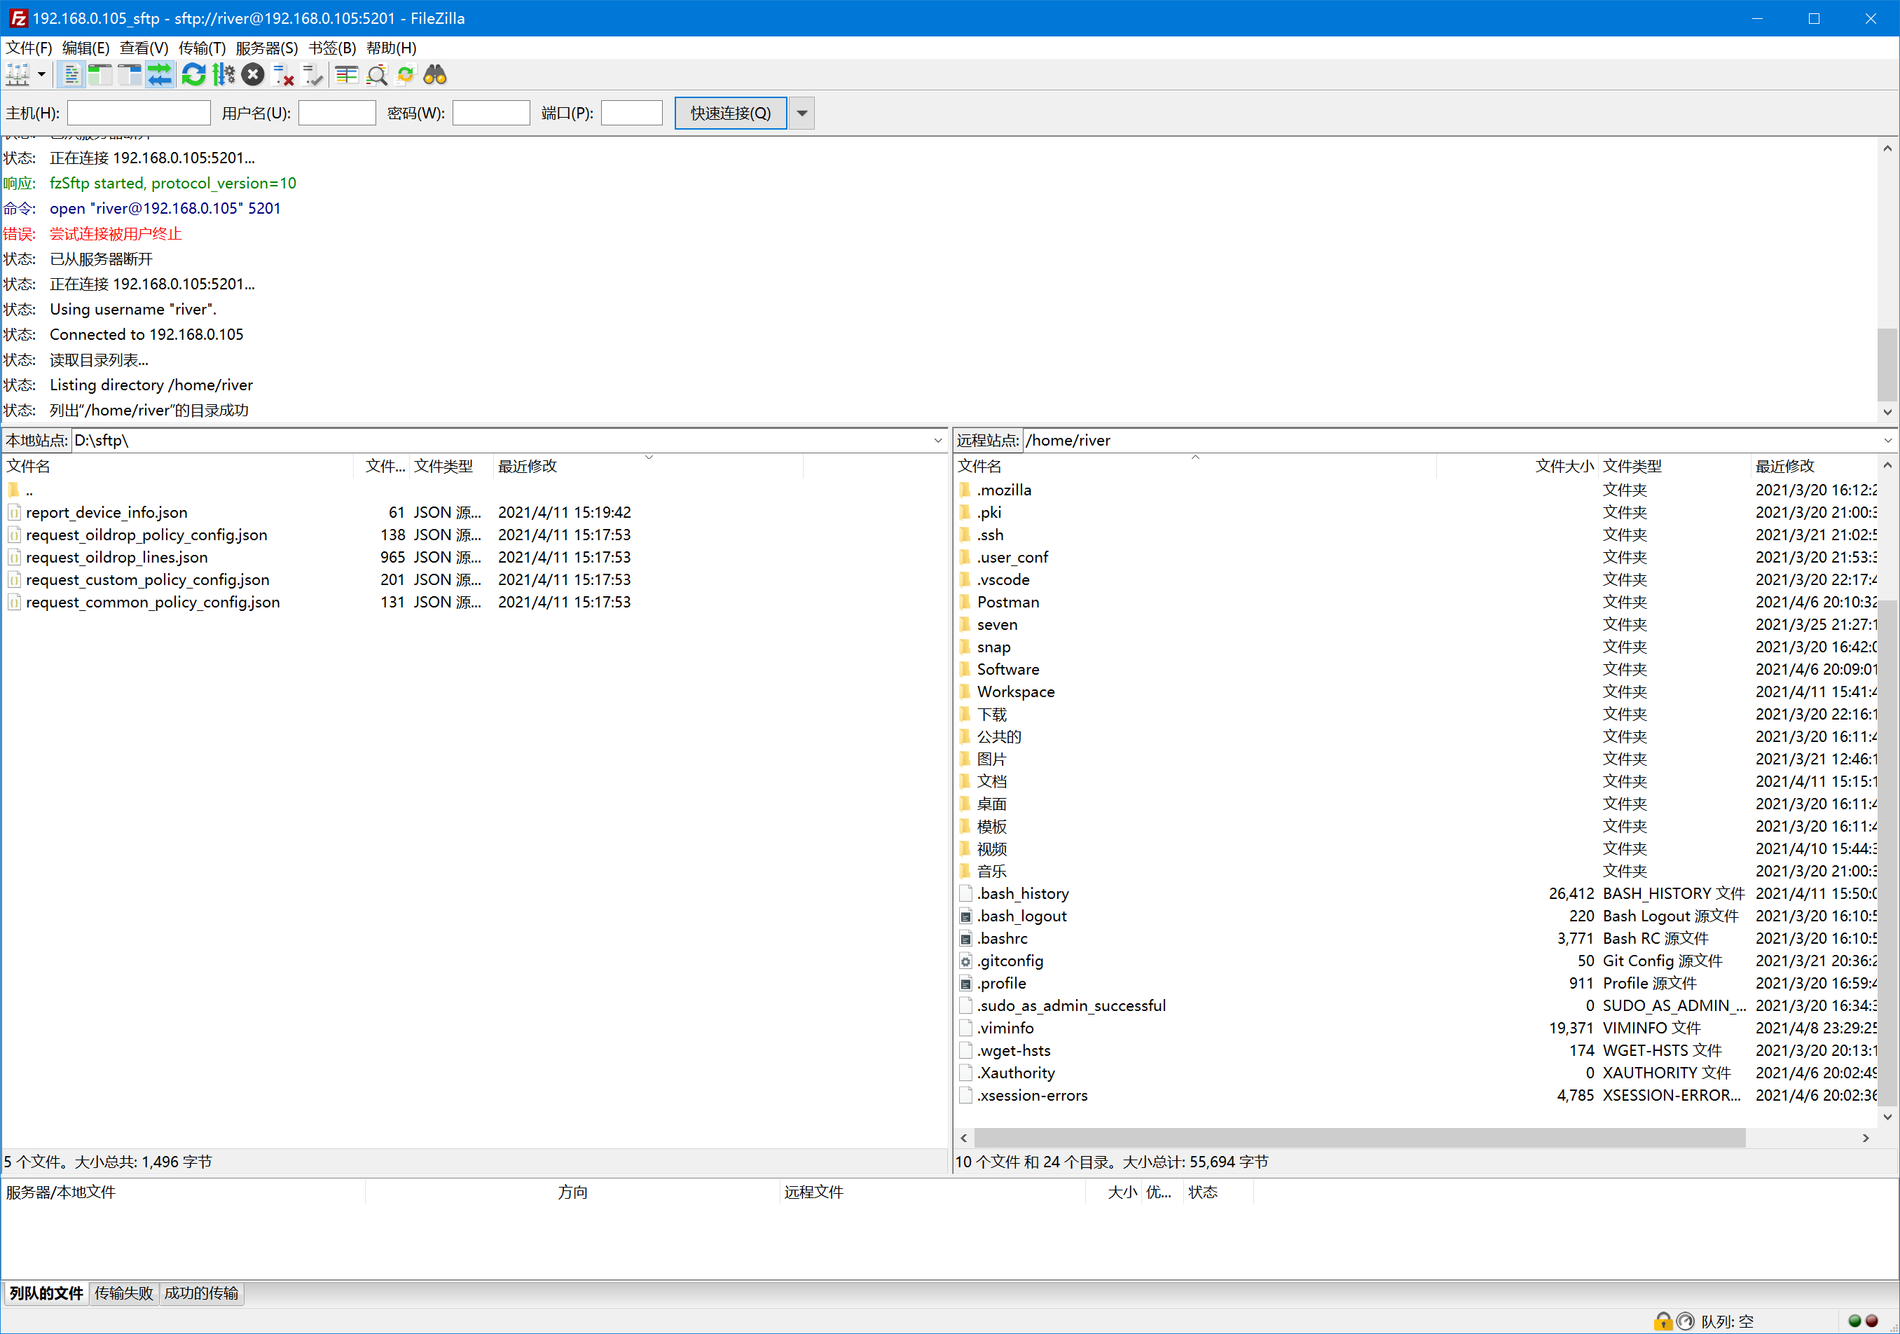Select the remote .profile file icon
The width and height of the screenshot is (1900, 1334).
(965, 983)
